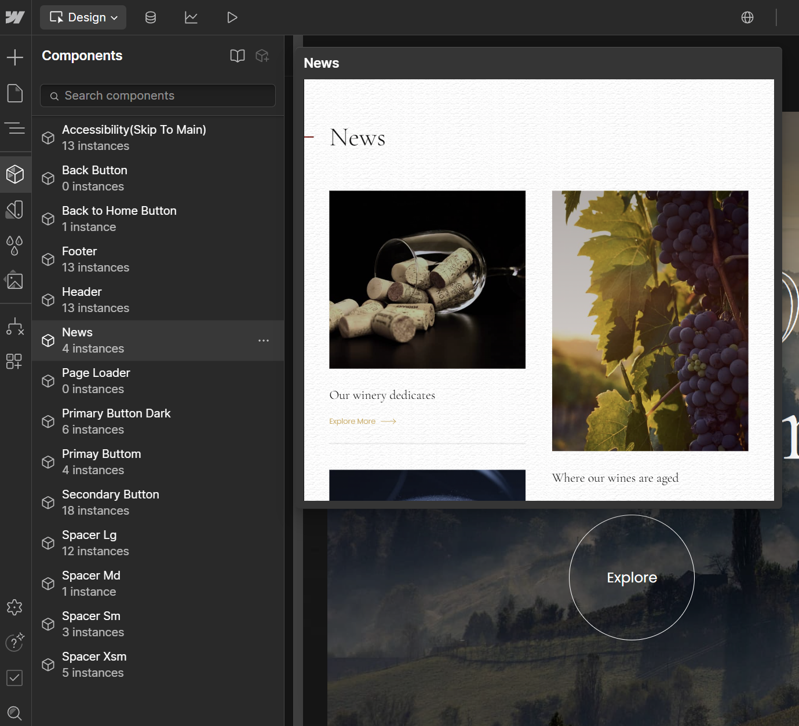Open the Insights chart icon
The image size is (799, 726).
click(x=191, y=17)
